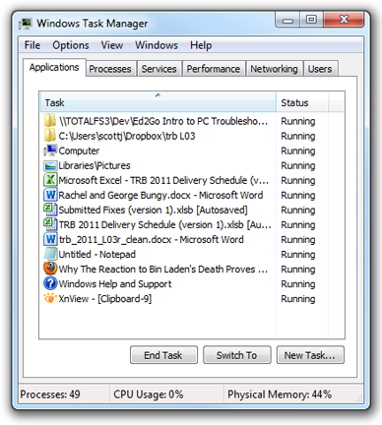Click the Computer row icon
The width and height of the screenshot is (382, 425).
coord(50,151)
